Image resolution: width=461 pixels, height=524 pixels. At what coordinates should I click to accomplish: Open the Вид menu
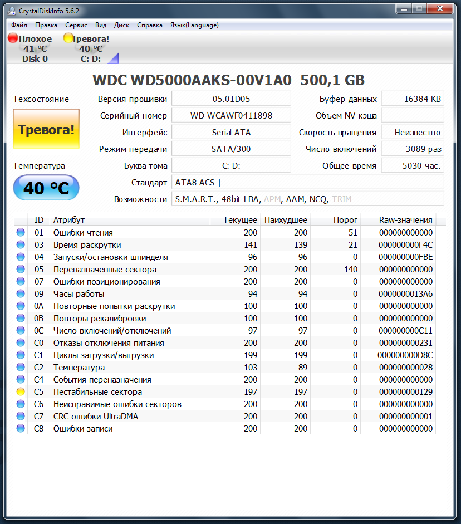tap(101, 25)
